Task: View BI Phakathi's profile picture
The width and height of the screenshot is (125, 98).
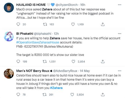Action: pos(9,36)
